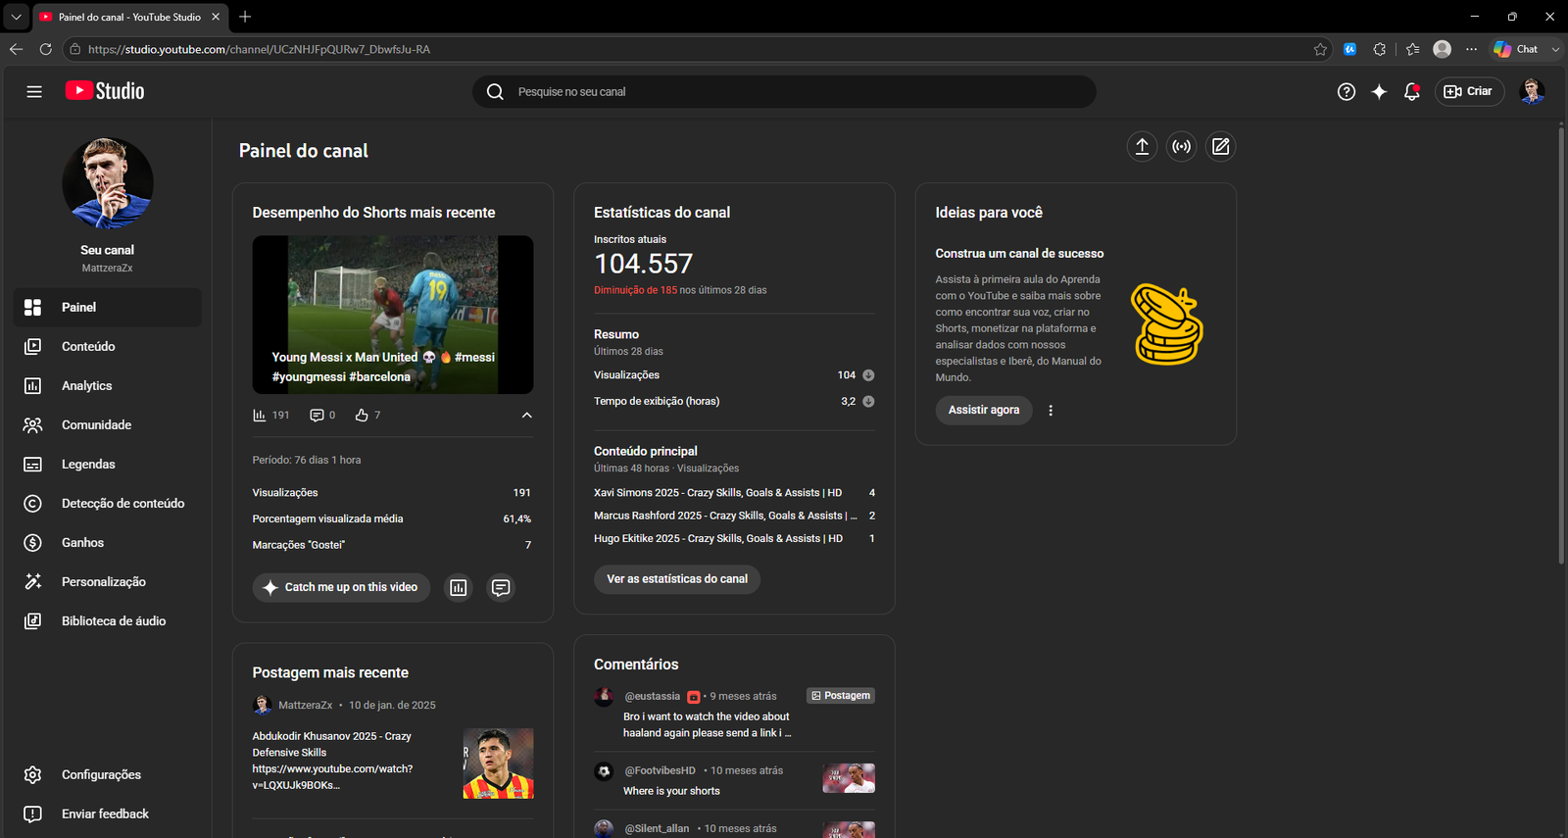The image size is (1568, 838).
Task: Open Painel in the sidebar
Action: (x=108, y=307)
